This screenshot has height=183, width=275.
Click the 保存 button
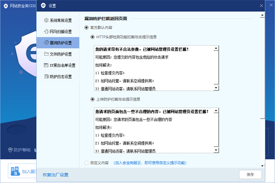pos(250,175)
